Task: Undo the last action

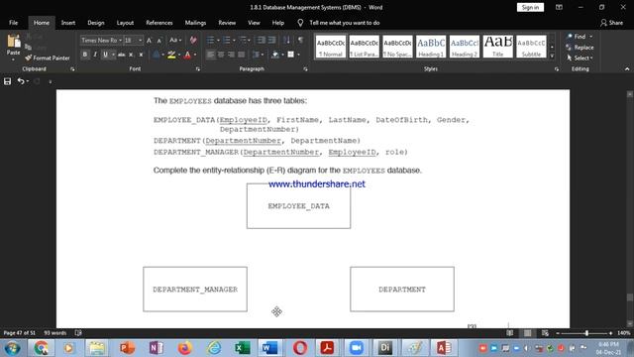Action: pos(21,81)
